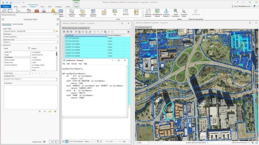This screenshot has width=259, height=145.
Task: Click the expression input field
Action: (x=30, y=79)
